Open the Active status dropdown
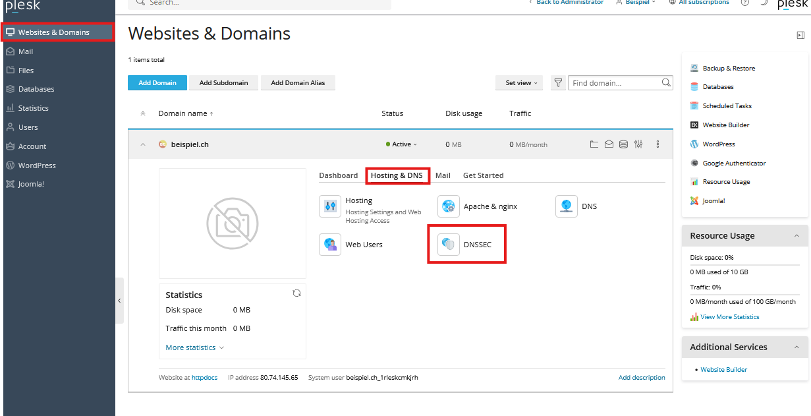The image size is (811, 416). 401,144
